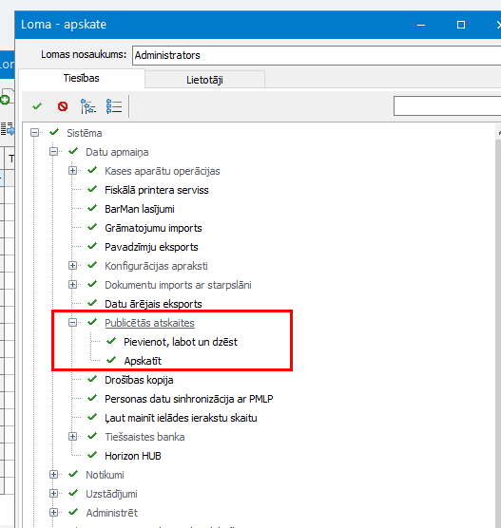Click the red prohibit toolbar icon
Viewport: 501px width, 528px height.
pos(63,106)
